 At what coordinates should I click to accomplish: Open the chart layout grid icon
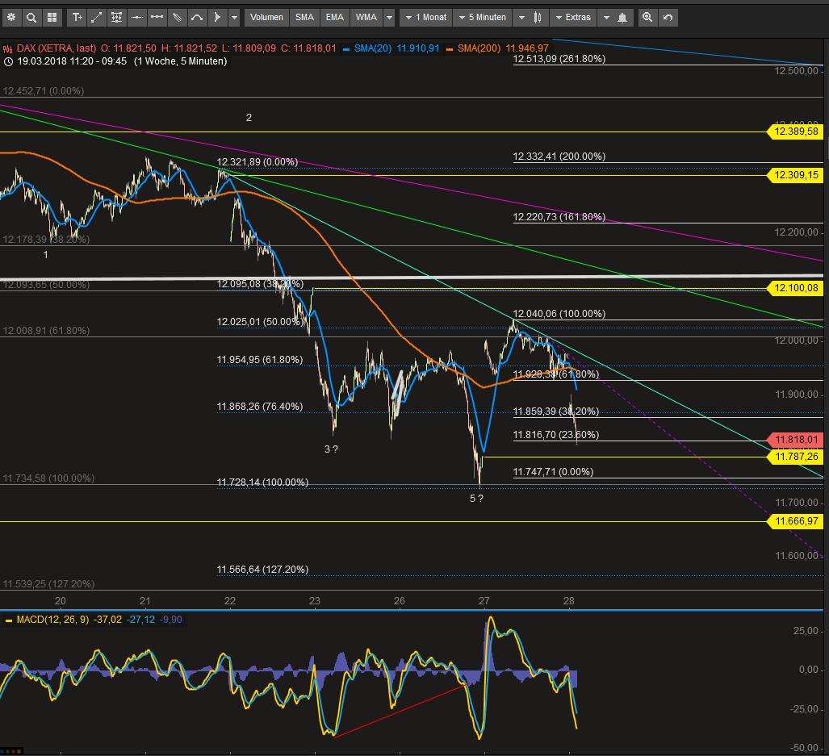tap(52, 17)
